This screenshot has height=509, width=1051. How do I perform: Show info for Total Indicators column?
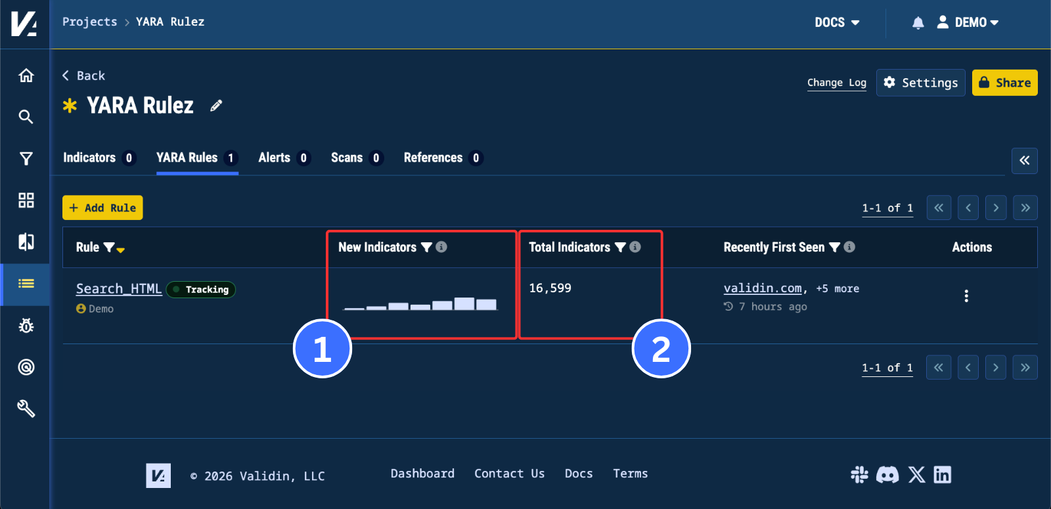click(635, 247)
